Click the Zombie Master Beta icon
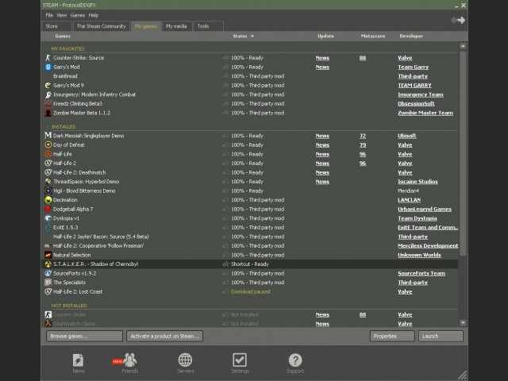This screenshot has width=508, height=381. coord(48,113)
